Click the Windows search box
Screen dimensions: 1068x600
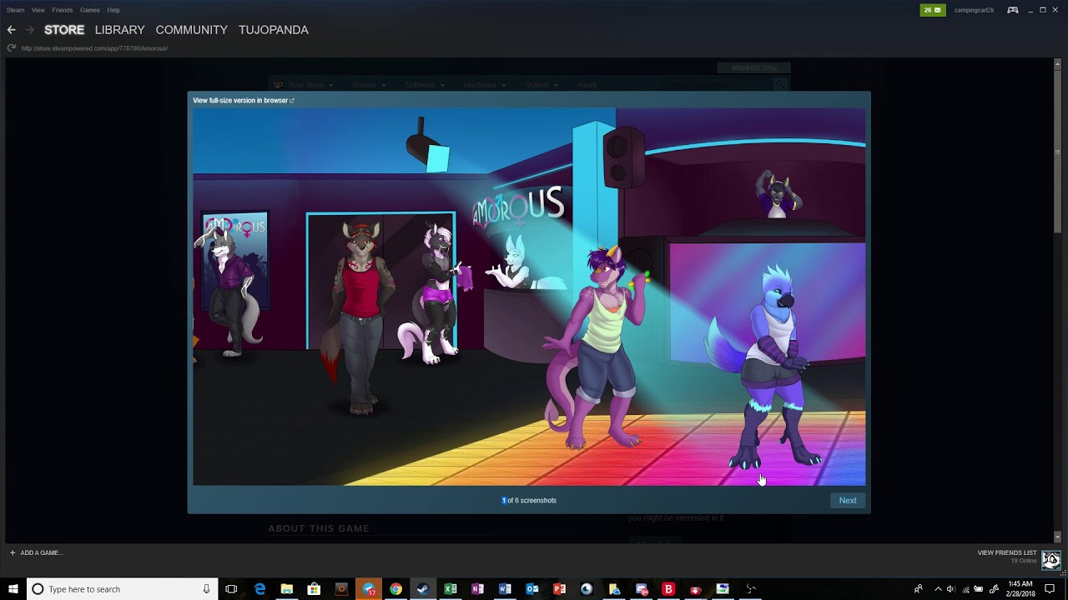pos(123,589)
